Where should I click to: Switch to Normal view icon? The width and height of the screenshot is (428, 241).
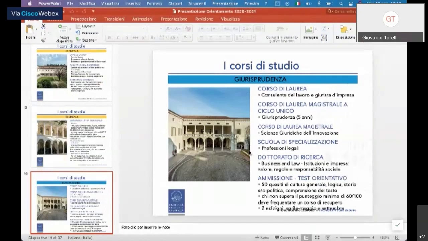point(306,238)
